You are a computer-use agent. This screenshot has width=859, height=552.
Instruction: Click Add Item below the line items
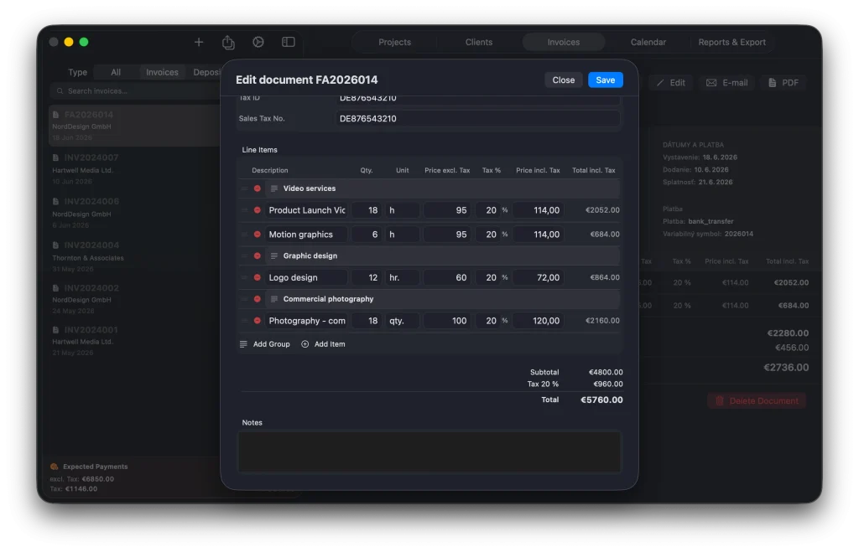click(x=323, y=344)
